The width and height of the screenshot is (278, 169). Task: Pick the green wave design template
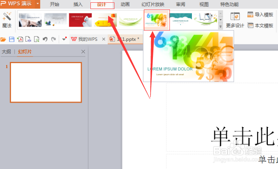click(130, 20)
